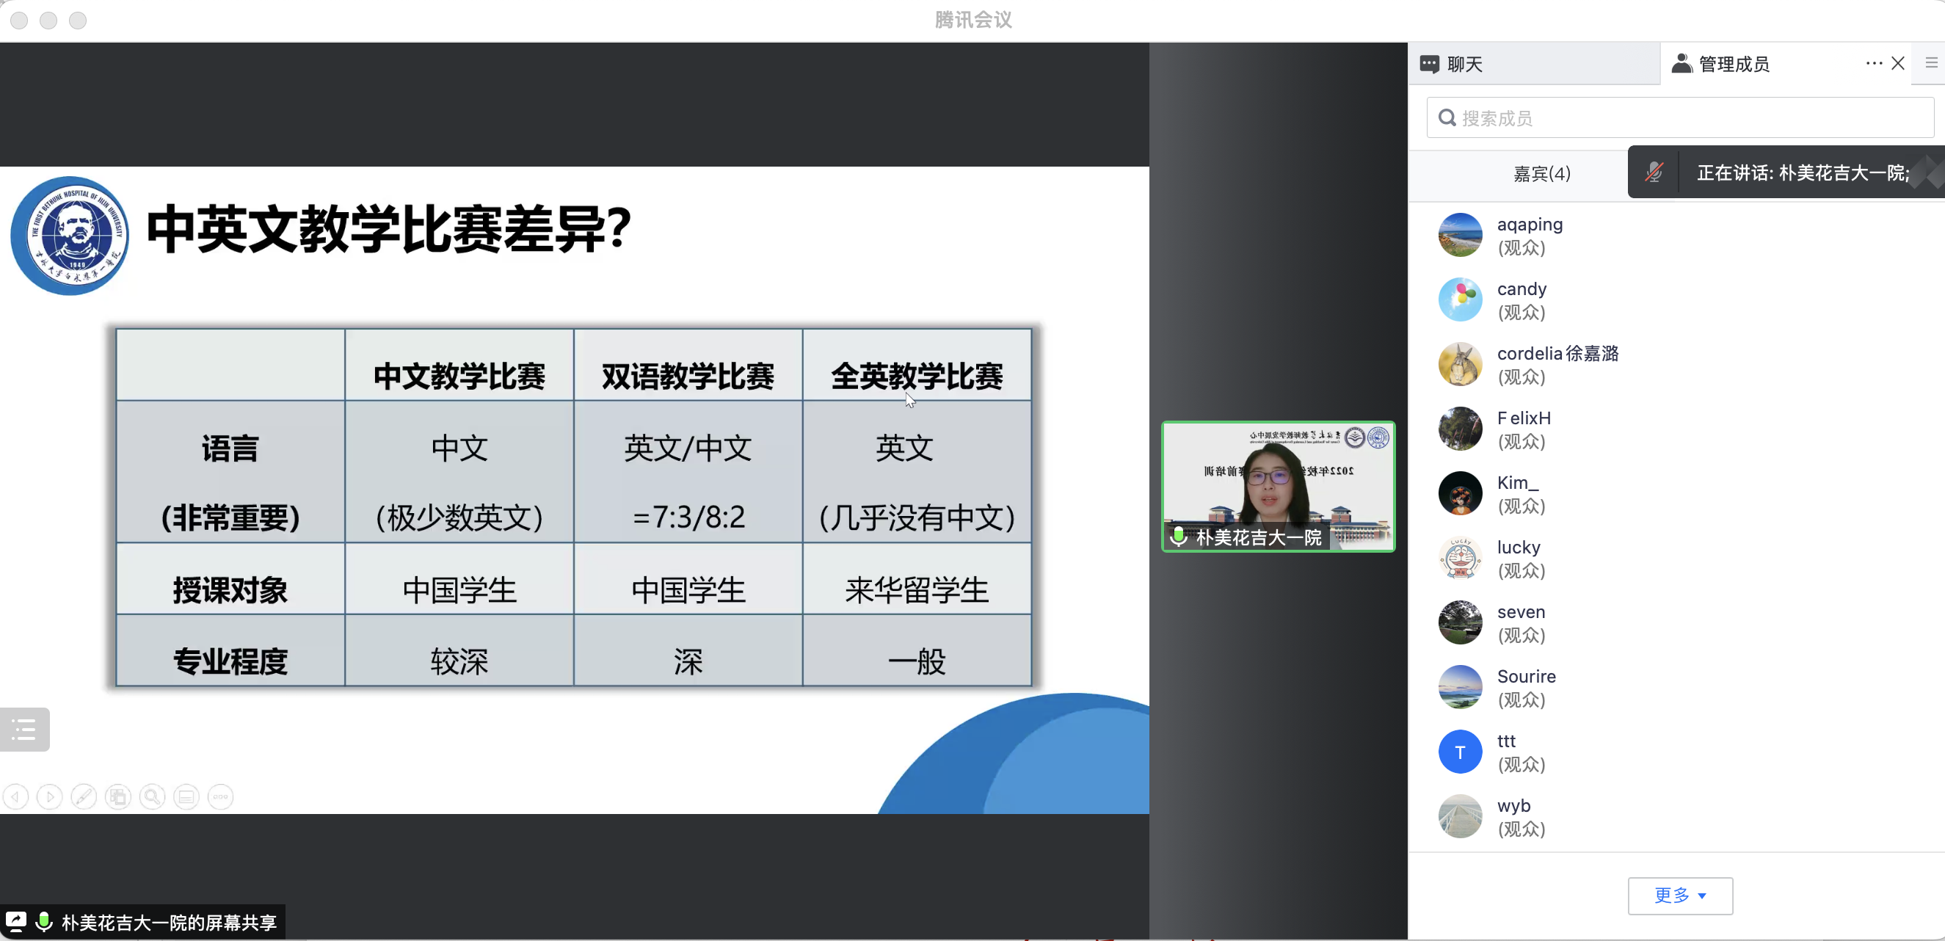Click microphone icon next to screen-share label
The image size is (1945, 941).
pyautogui.click(x=44, y=921)
